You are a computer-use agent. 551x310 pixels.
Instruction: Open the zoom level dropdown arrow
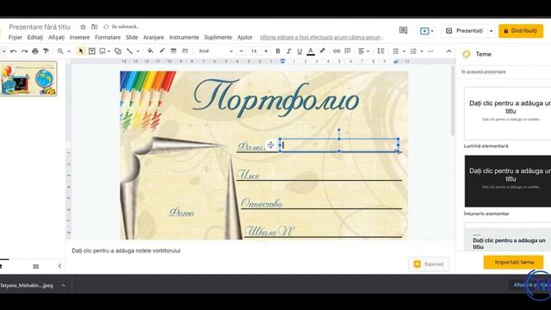69,52
